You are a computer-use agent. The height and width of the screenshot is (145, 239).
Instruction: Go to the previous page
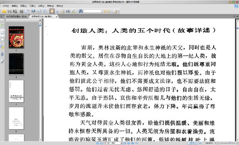(x=101, y=143)
